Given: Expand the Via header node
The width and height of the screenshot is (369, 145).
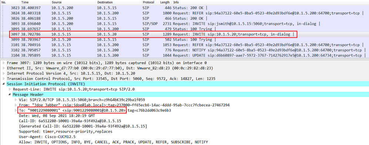Looking at the screenshot, I should point(16,100).
